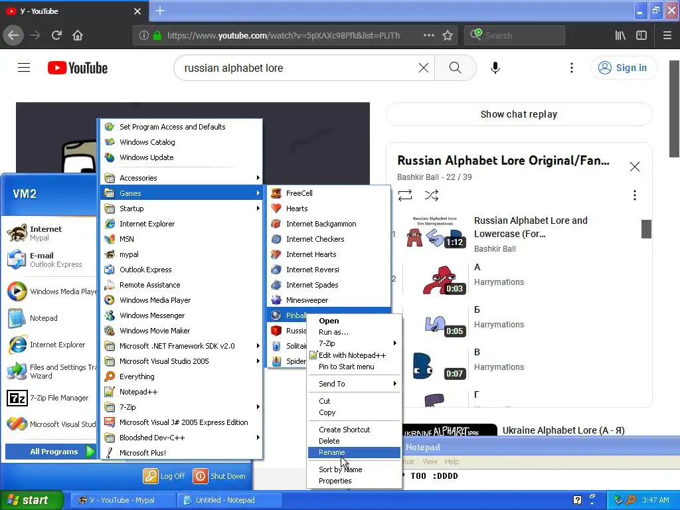
Task: Click All Programs arrow button
Action: [x=90, y=452]
